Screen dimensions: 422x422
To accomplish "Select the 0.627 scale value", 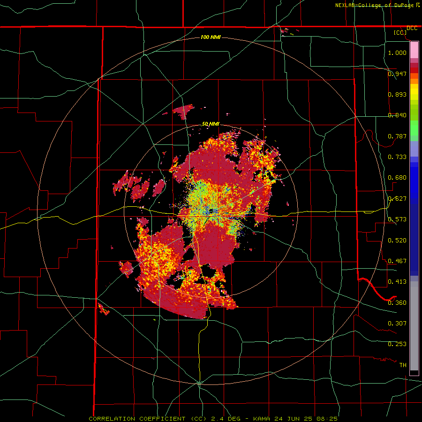I will point(397,199).
